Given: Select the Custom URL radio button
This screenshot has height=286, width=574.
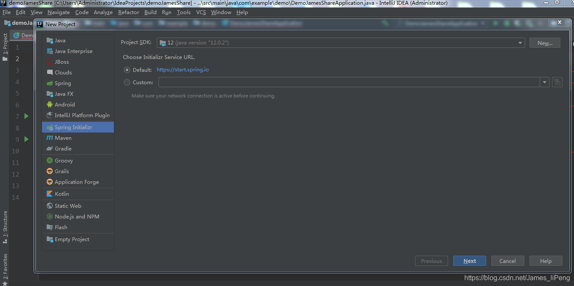Looking at the screenshot, I should click(127, 83).
